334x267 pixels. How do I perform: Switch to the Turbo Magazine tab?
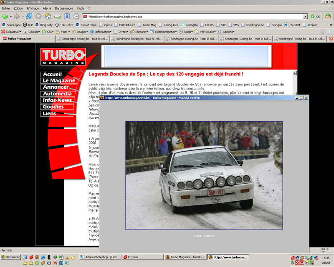tap(28, 39)
